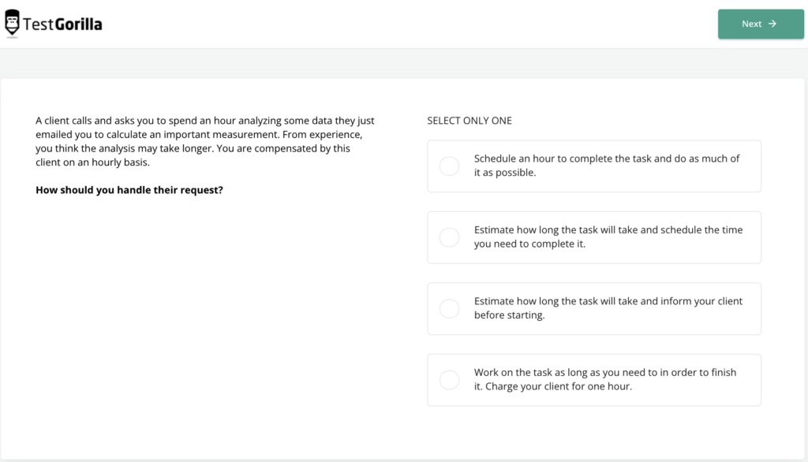Click blank area below the bold question
Screen dimensions: 808x462
(205, 315)
